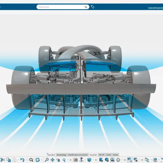Click the Cut scissors icon

point(3,160)
